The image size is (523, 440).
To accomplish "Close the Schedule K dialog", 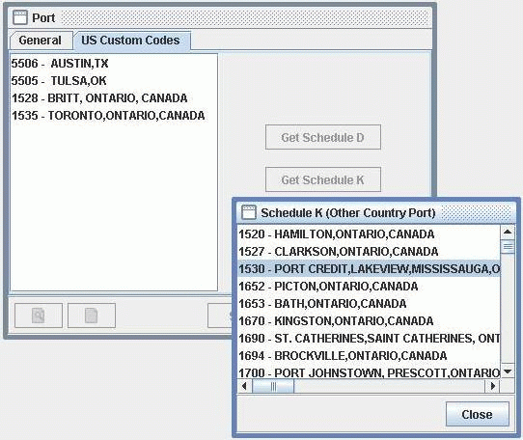I will coord(478,414).
